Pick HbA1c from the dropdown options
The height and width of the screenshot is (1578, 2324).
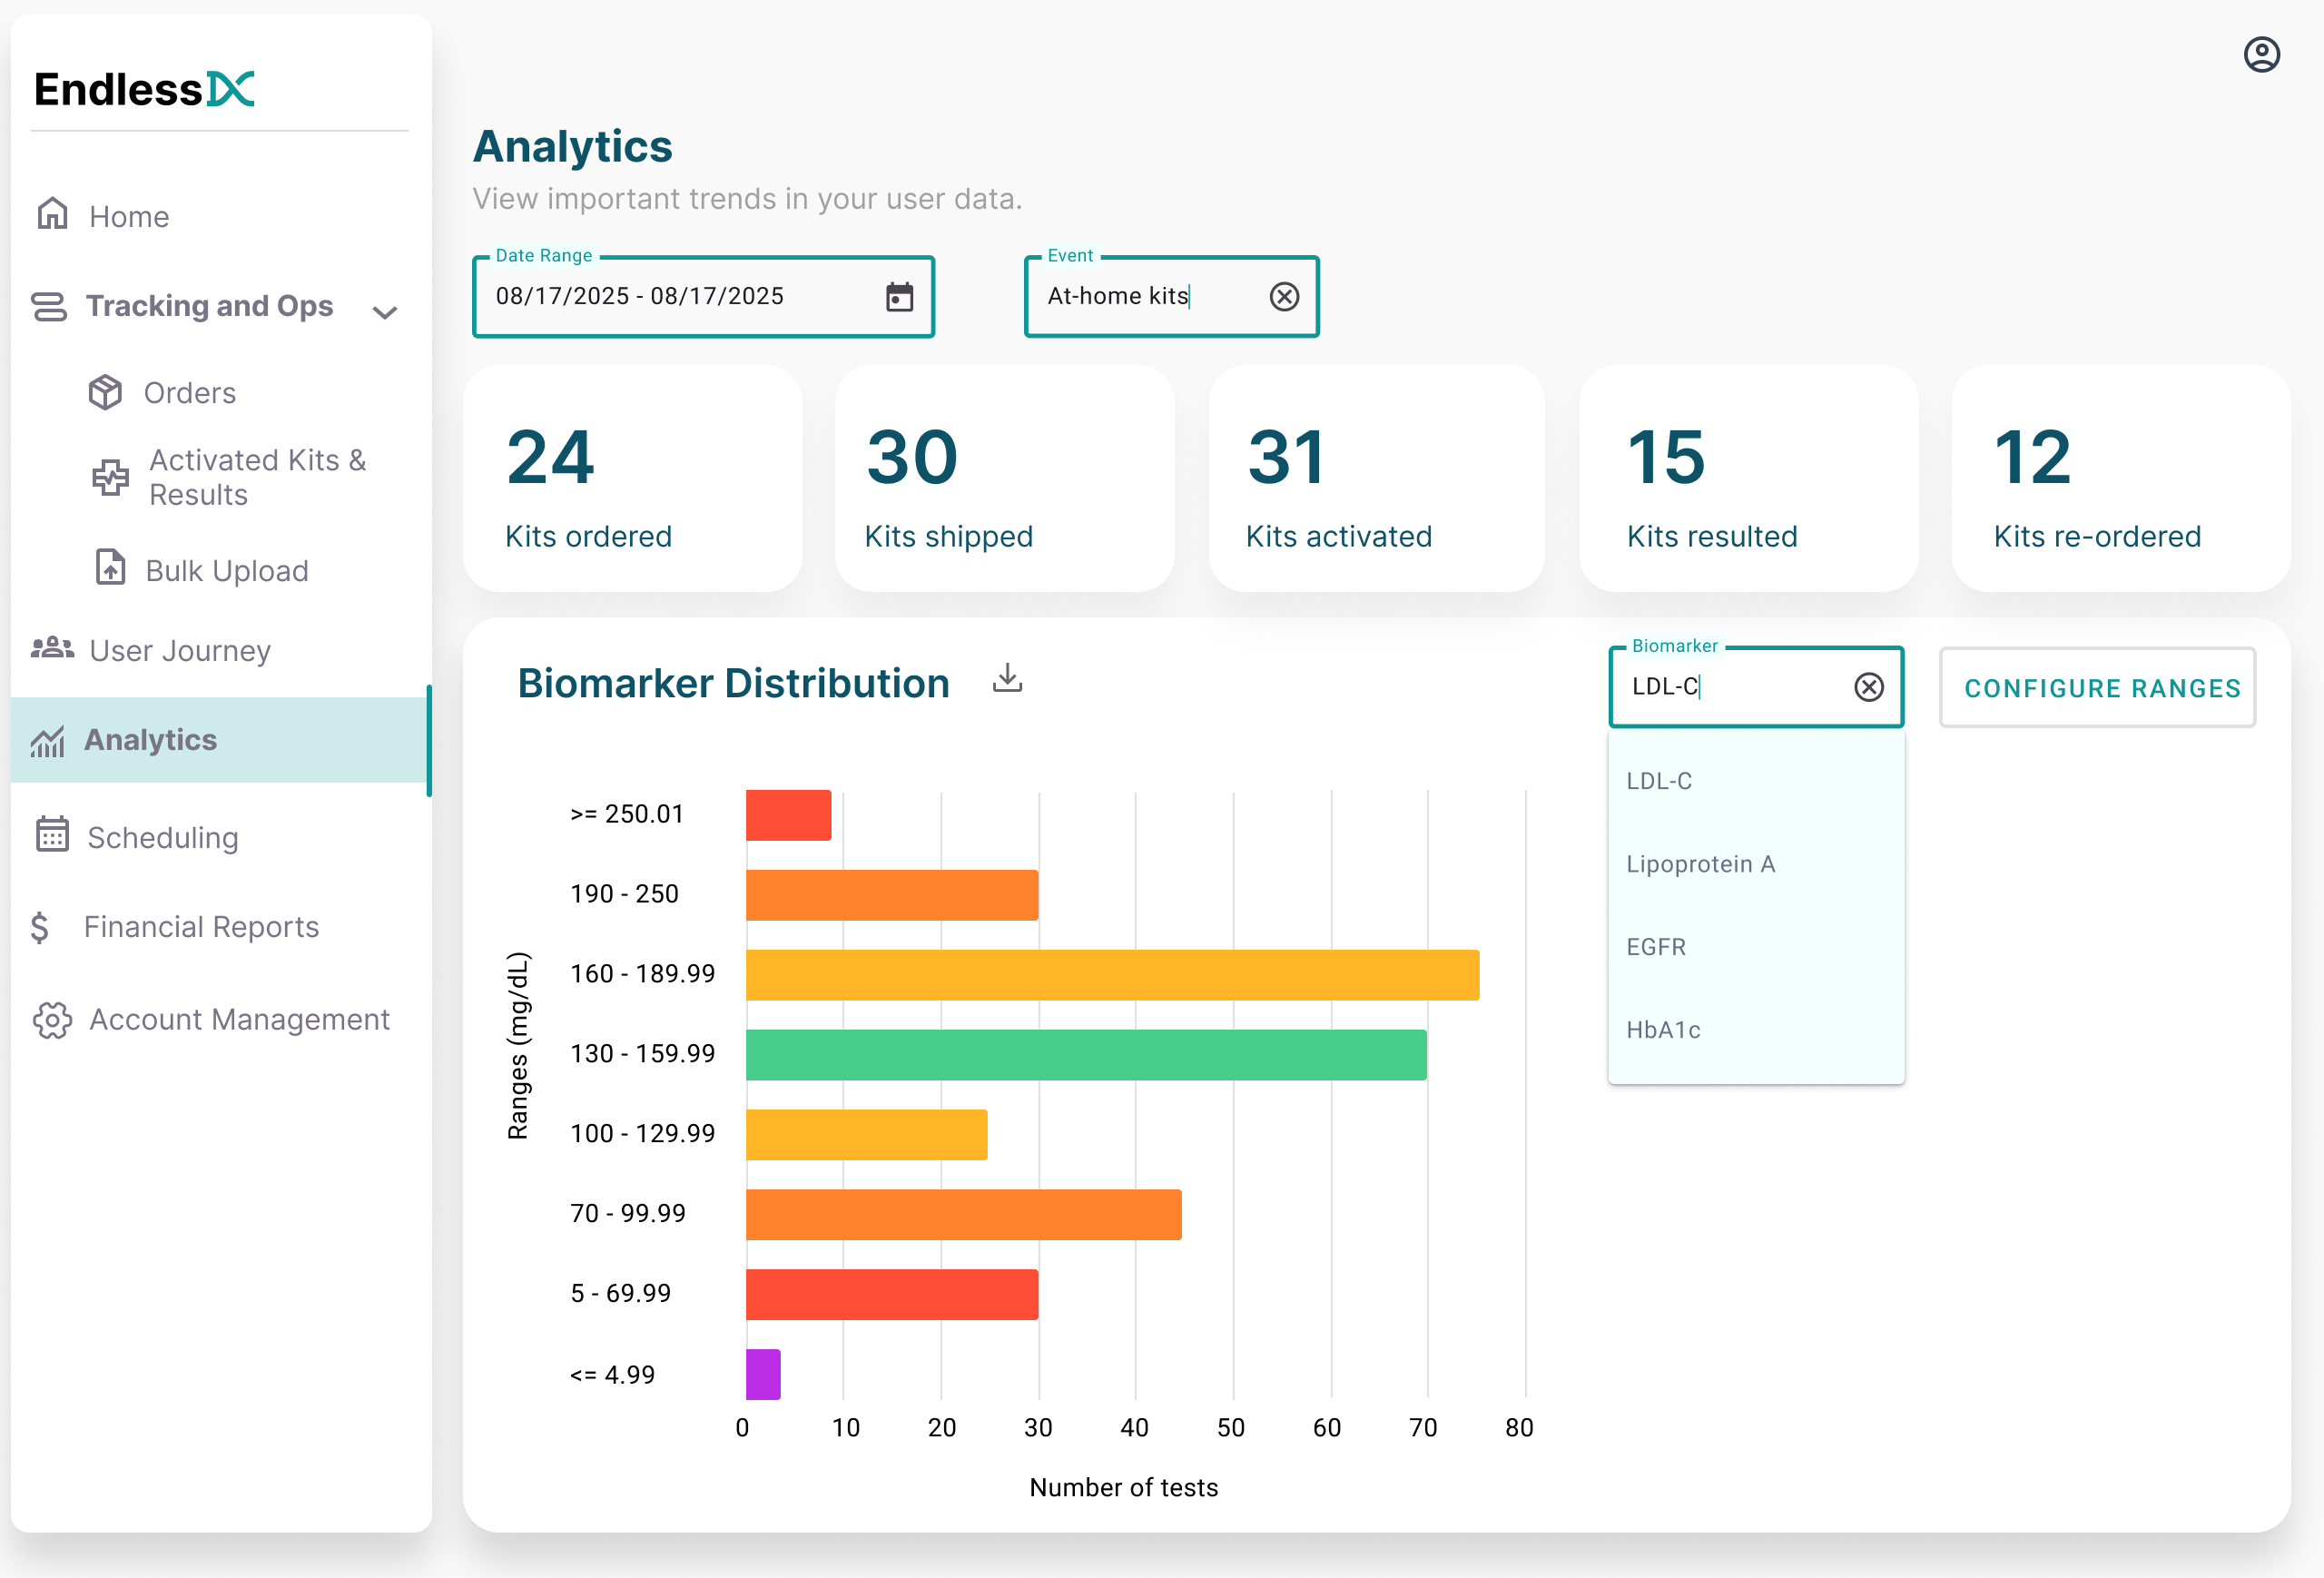pyautogui.click(x=1663, y=1030)
